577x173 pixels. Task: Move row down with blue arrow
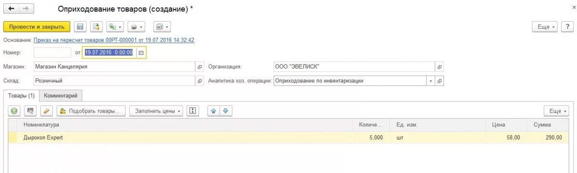point(226,111)
